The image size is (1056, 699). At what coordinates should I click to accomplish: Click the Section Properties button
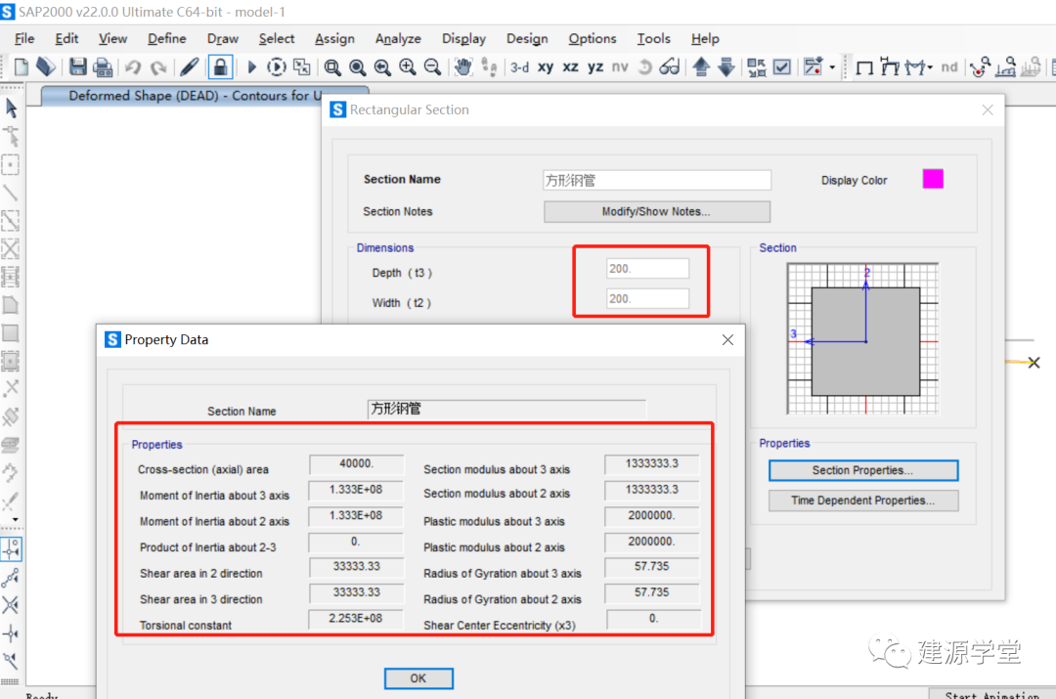[x=862, y=470]
